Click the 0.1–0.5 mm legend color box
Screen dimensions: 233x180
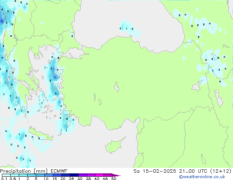click(6, 175)
